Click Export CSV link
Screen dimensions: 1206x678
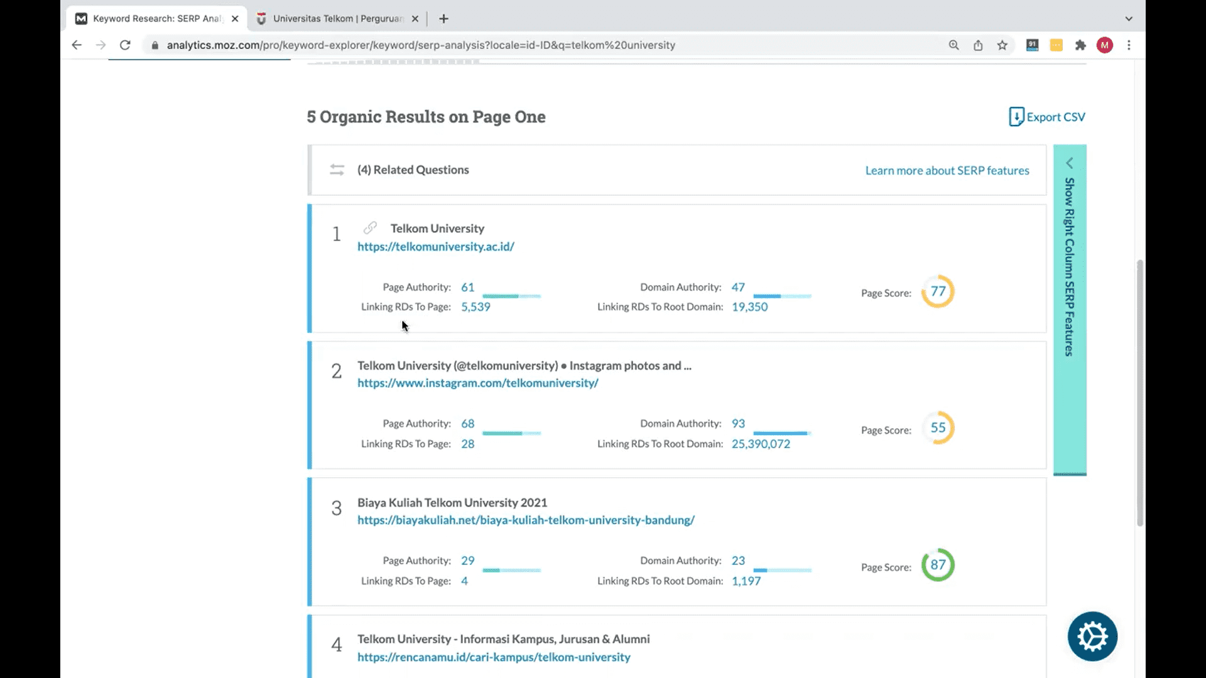[x=1055, y=117]
